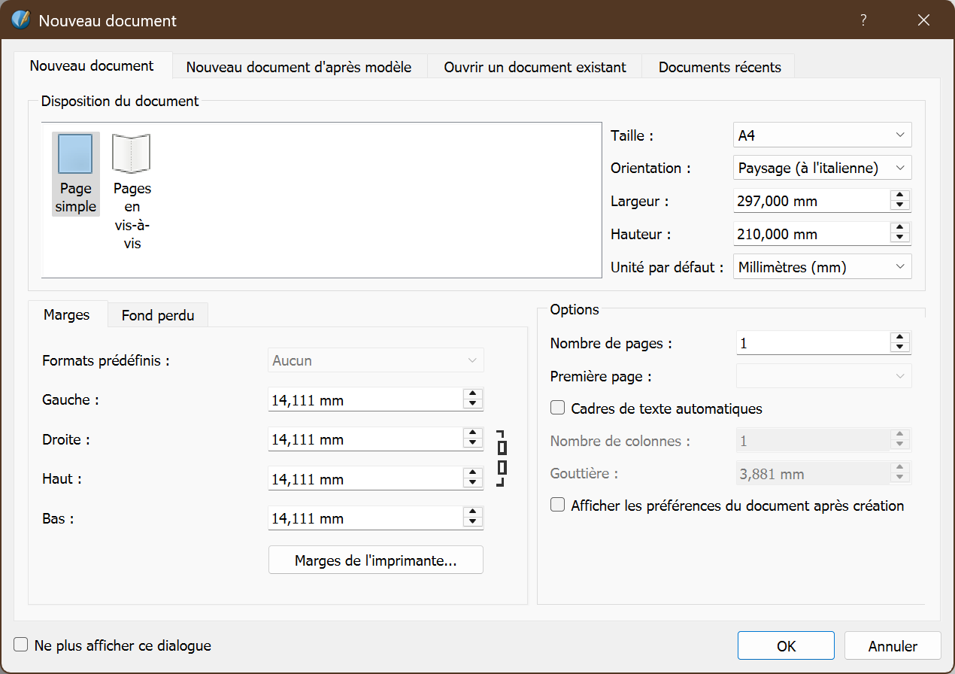
Task: Switch to the Fond perdu tab
Action: (158, 315)
